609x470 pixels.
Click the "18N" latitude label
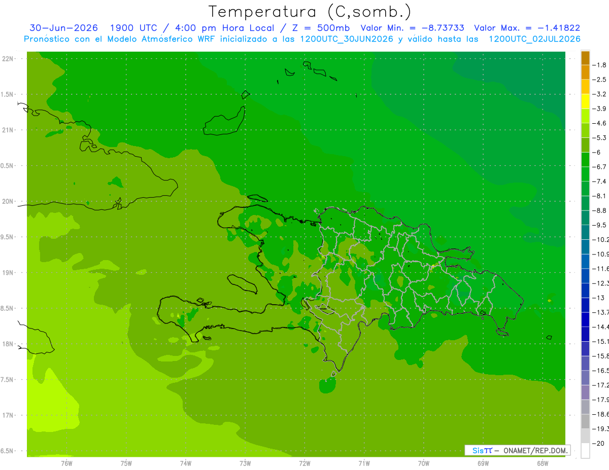pyautogui.click(x=8, y=344)
